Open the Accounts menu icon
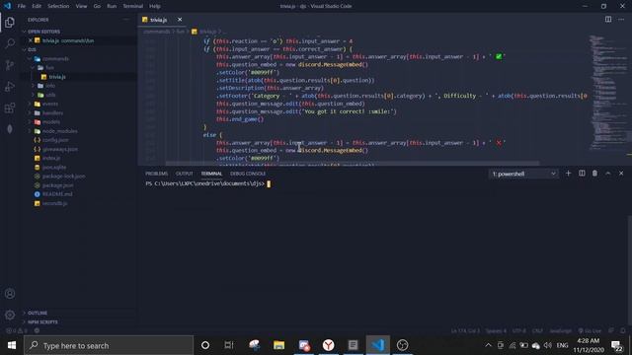632x355 pixels. [x=10, y=294]
